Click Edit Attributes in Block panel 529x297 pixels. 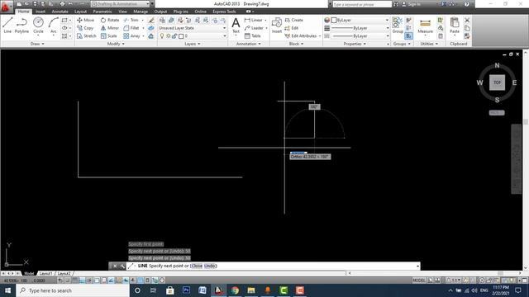(x=301, y=35)
